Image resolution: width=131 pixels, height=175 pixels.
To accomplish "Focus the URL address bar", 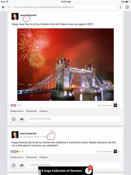I will [65, 7].
